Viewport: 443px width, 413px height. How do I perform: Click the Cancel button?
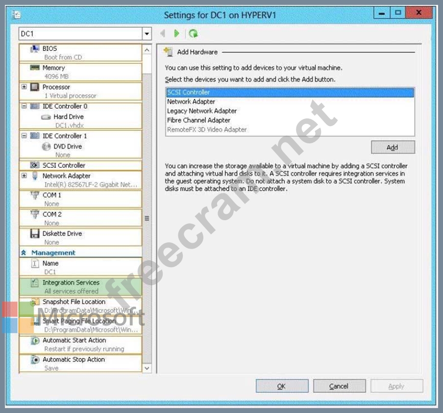(339, 386)
